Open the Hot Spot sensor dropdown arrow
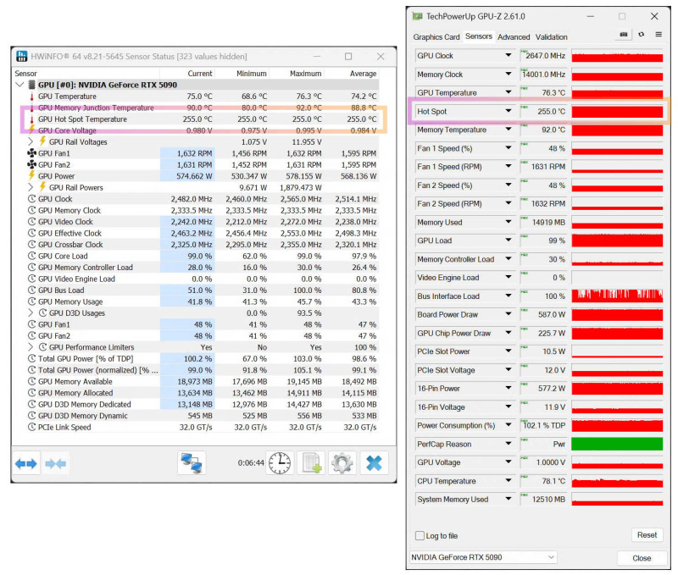 pyautogui.click(x=508, y=111)
